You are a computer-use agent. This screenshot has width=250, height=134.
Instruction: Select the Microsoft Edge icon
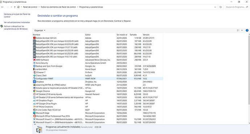pyautogui.click(x=34, y=113)
